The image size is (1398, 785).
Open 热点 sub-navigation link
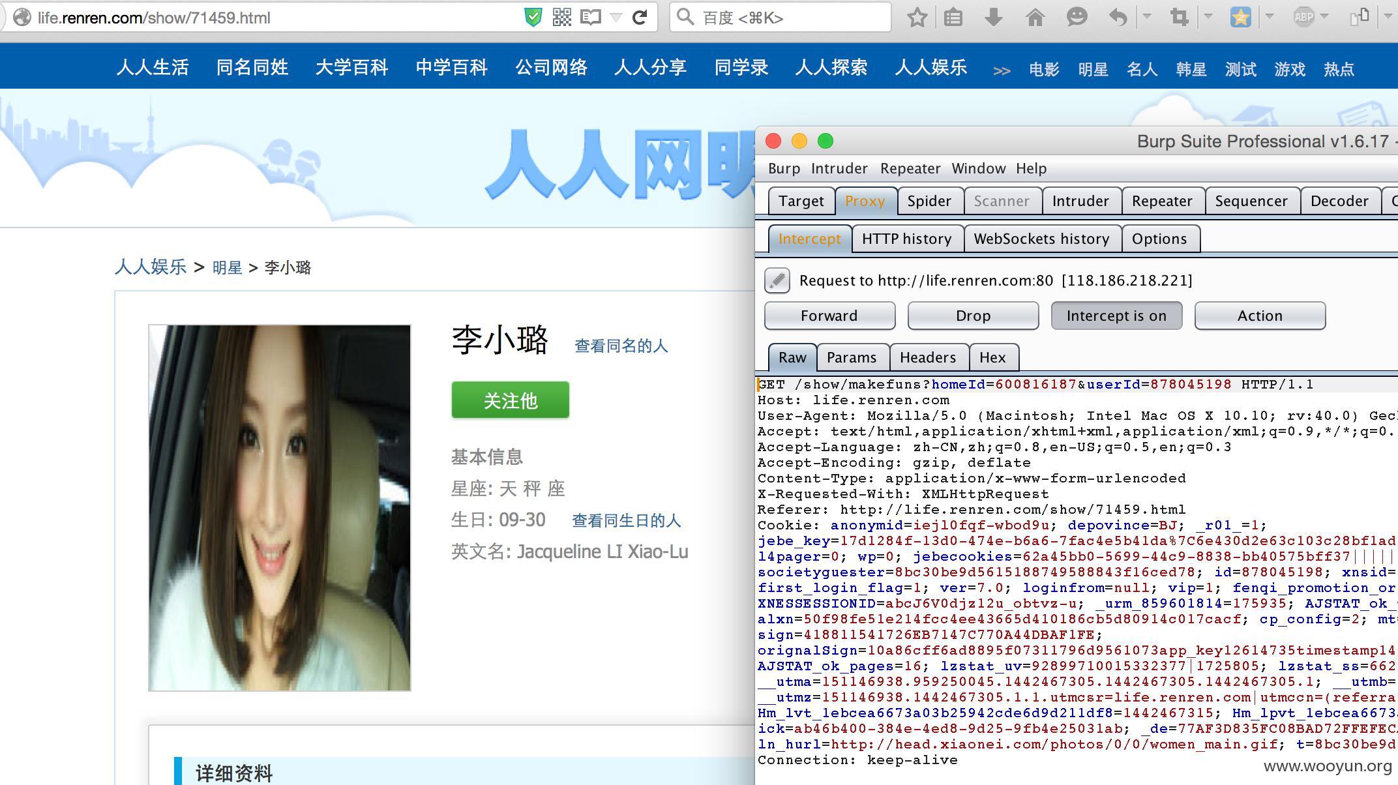coord(1339,69)
